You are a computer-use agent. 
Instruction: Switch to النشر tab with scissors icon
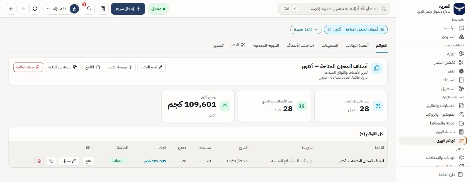(x=238, y=45)
